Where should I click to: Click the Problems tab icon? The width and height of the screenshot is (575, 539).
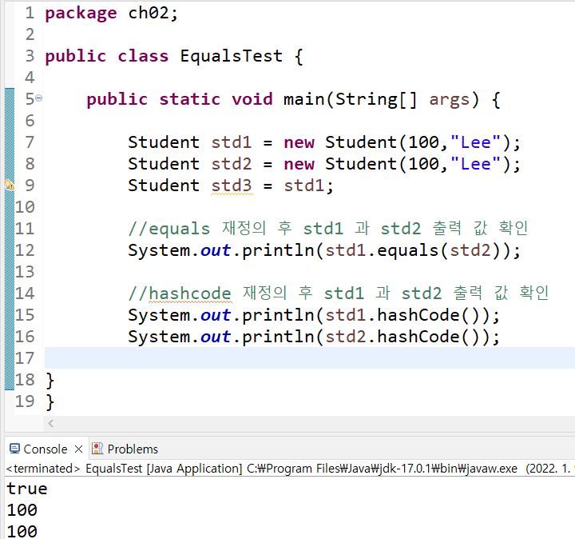97,449
